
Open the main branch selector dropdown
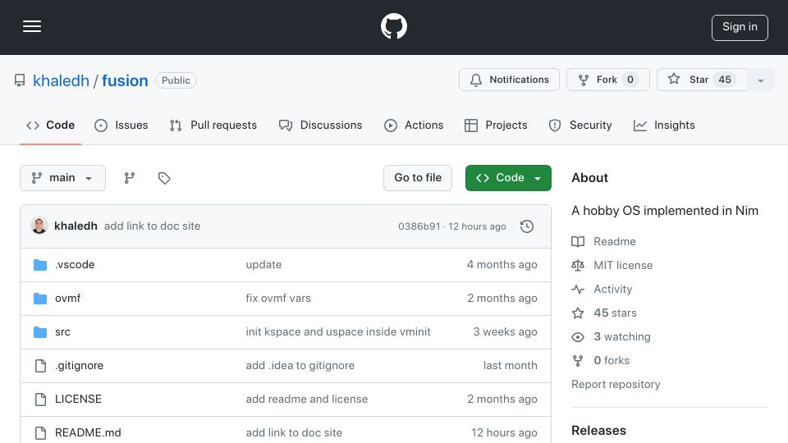(x=63, y=178)
